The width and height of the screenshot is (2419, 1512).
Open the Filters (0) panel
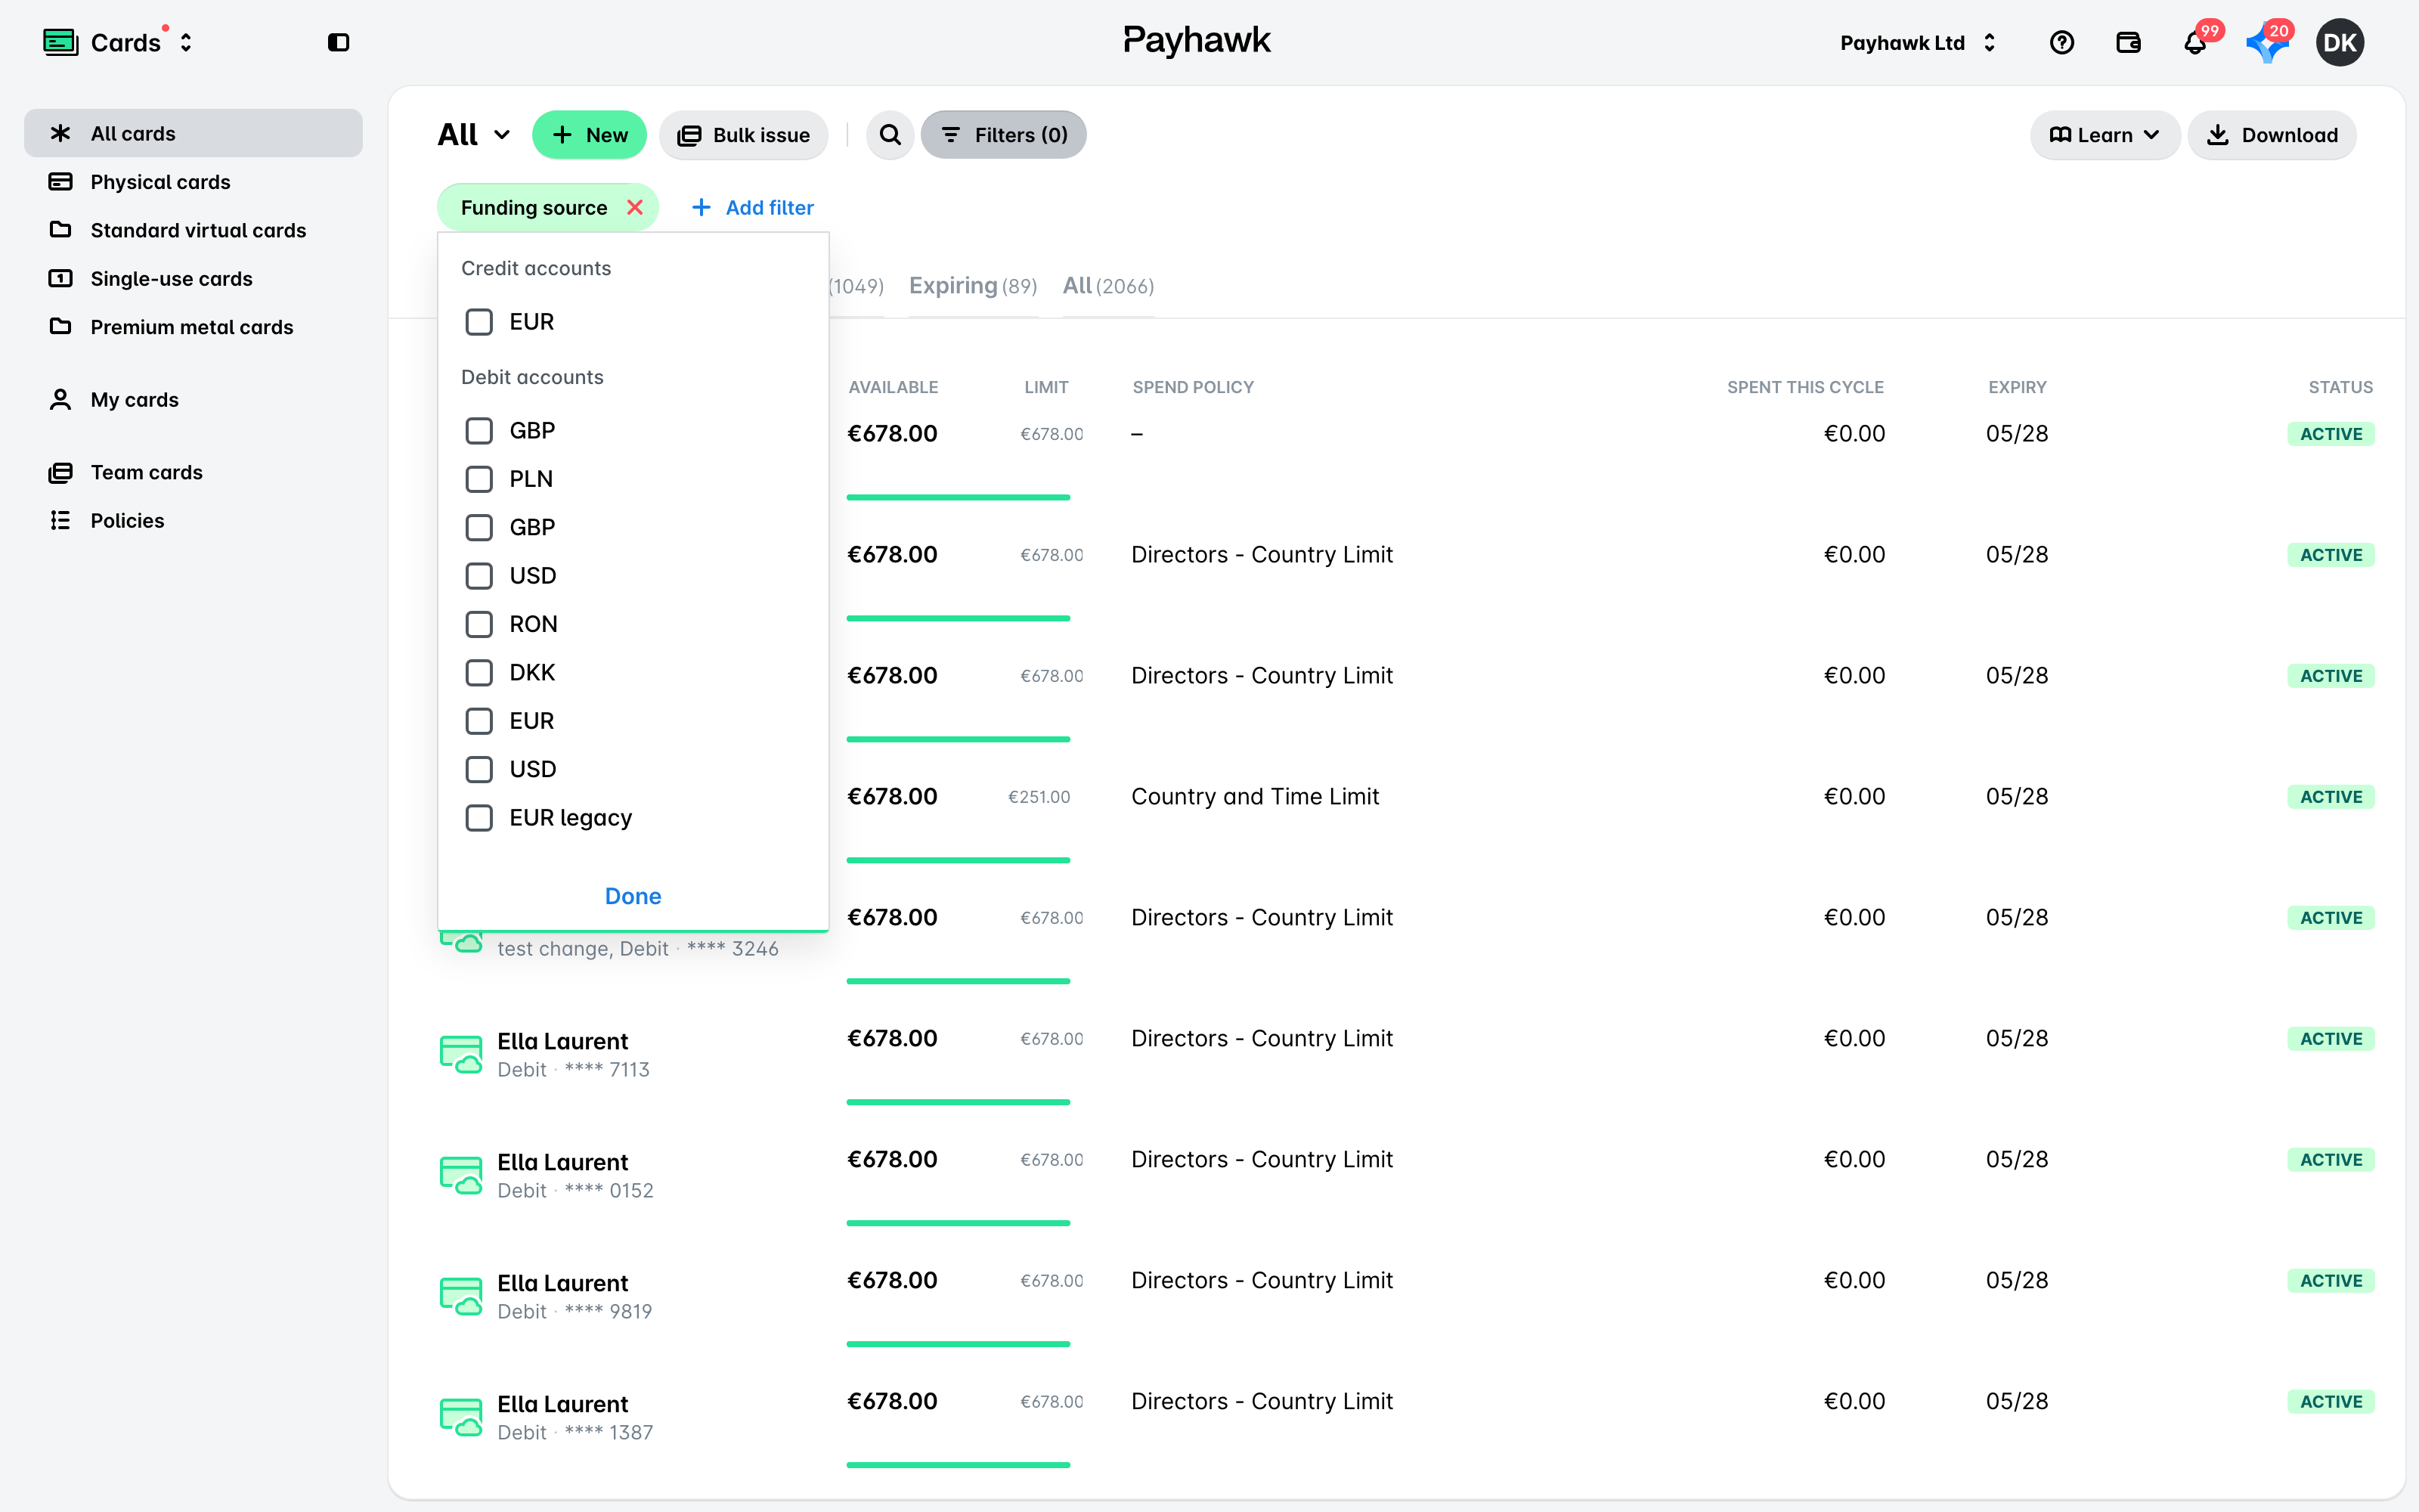pos(1004,135)
